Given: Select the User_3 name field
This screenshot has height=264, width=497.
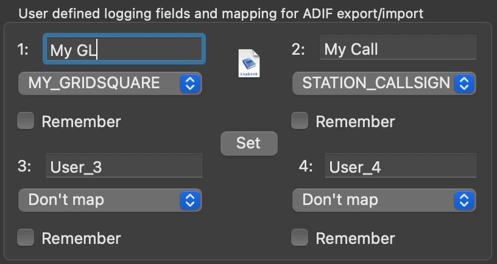Looking at the screenshot, I should pos(124,165).
